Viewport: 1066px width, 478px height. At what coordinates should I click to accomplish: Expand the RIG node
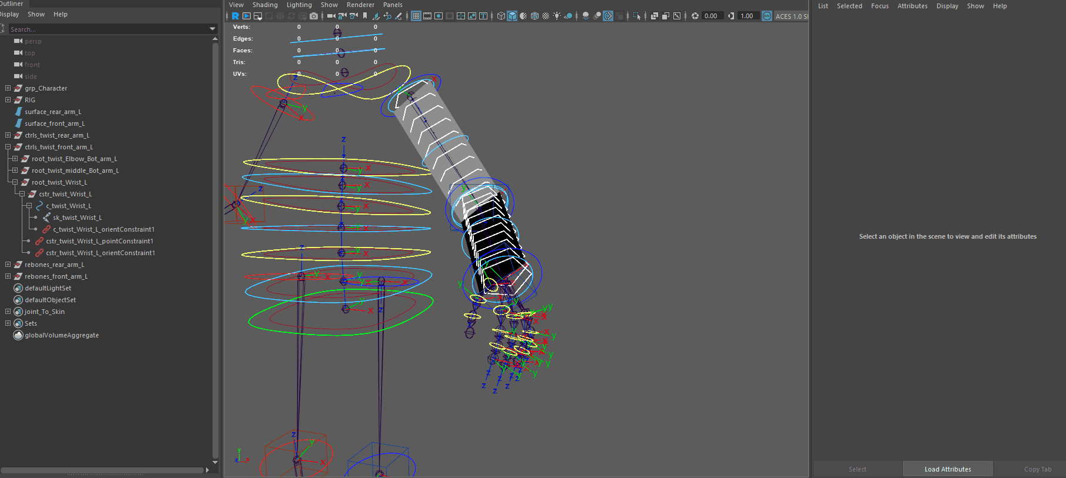coord(8,100)
